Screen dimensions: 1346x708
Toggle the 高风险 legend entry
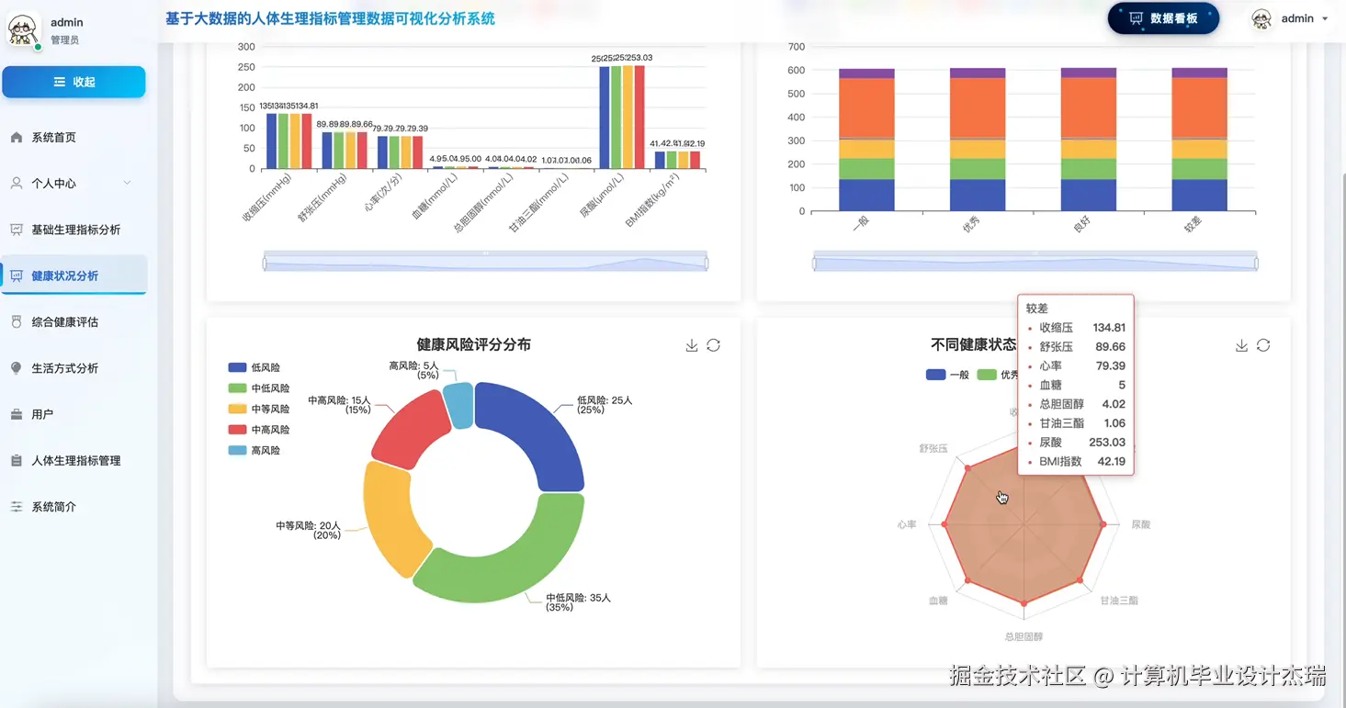[x=254, y=451]
